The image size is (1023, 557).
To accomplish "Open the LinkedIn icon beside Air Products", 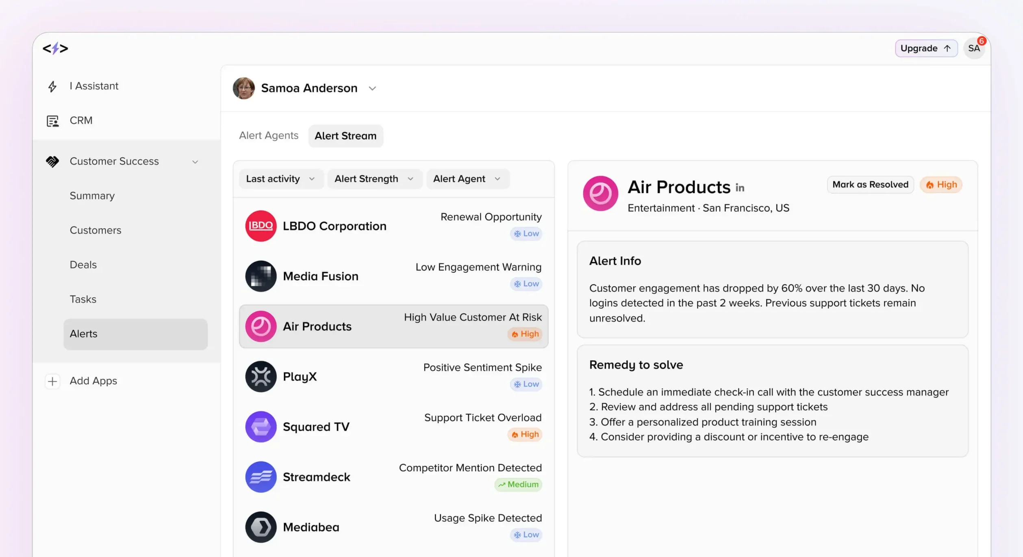I will (740, 188).
